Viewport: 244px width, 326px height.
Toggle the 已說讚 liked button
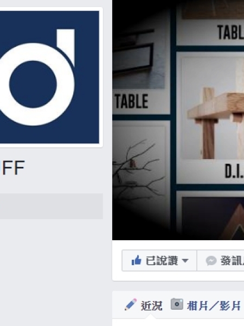point(159,260)
